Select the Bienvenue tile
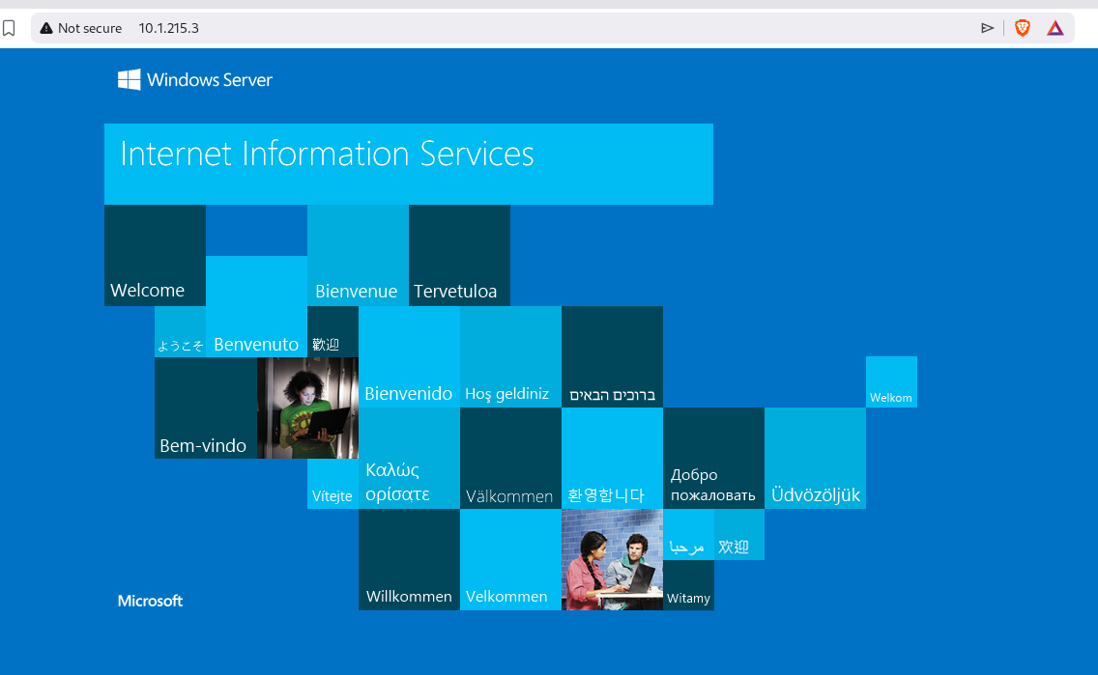This screenshot has width=1098, height=675. 358,255
